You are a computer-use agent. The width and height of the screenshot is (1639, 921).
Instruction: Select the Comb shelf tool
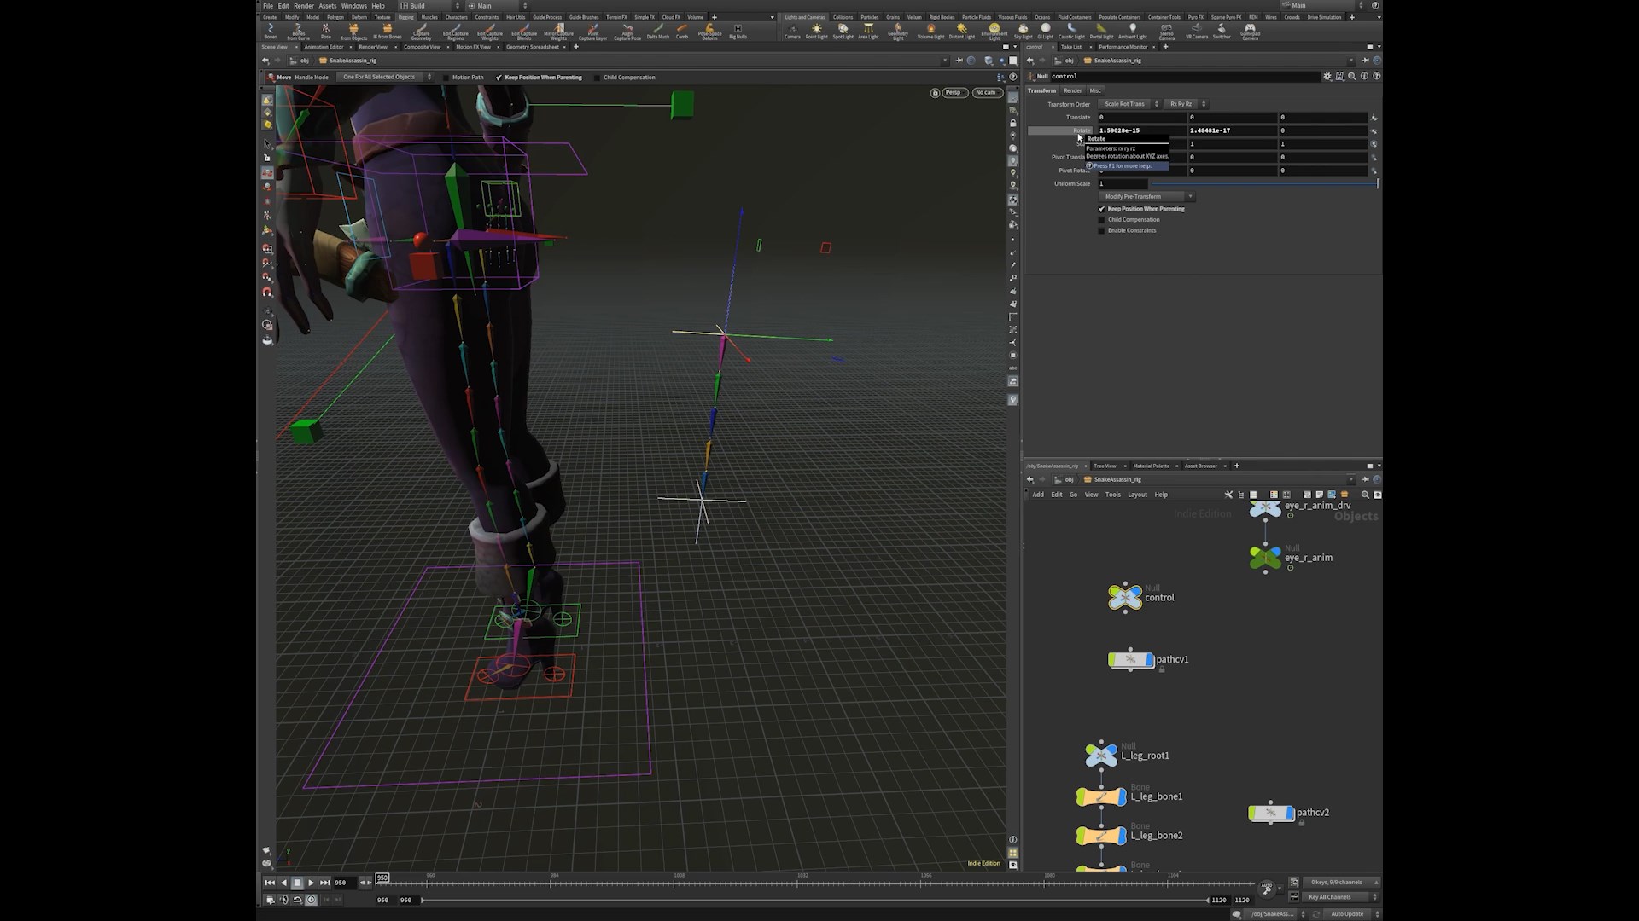[x=681, y=32]
